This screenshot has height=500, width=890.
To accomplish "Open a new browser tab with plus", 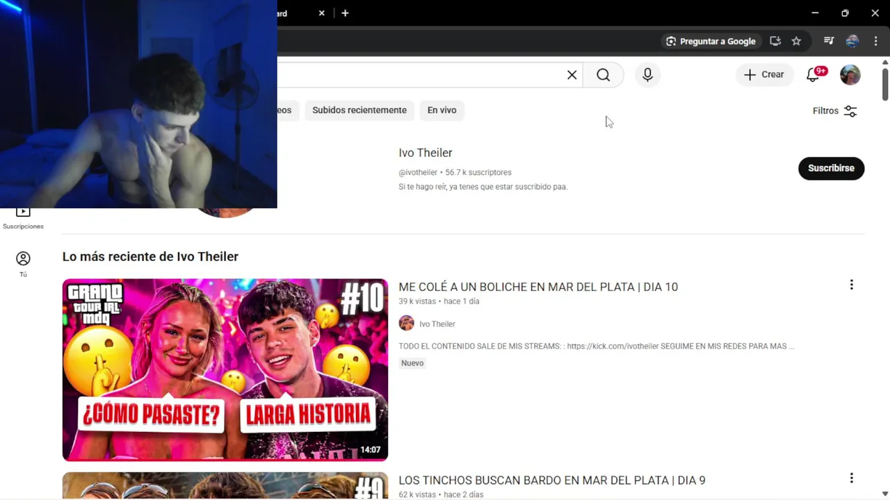I will [x=345, y=13].
